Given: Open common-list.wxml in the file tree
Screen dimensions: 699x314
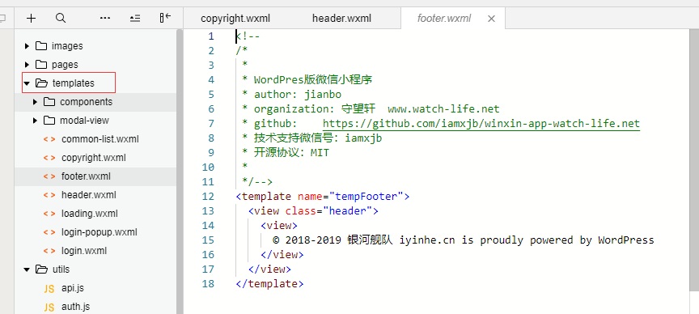Looking at the screenshot, I should 100,139.
